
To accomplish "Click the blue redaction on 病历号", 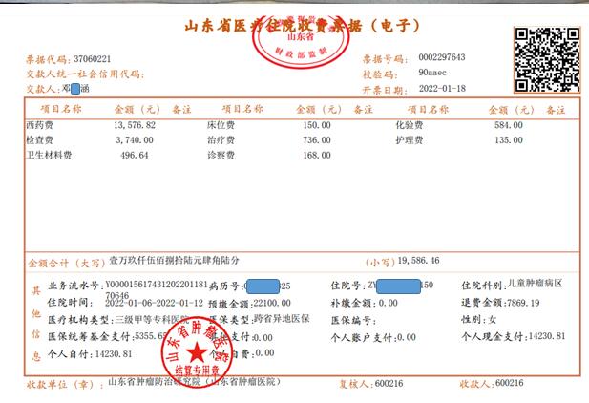I will click(x=263, y=286).
